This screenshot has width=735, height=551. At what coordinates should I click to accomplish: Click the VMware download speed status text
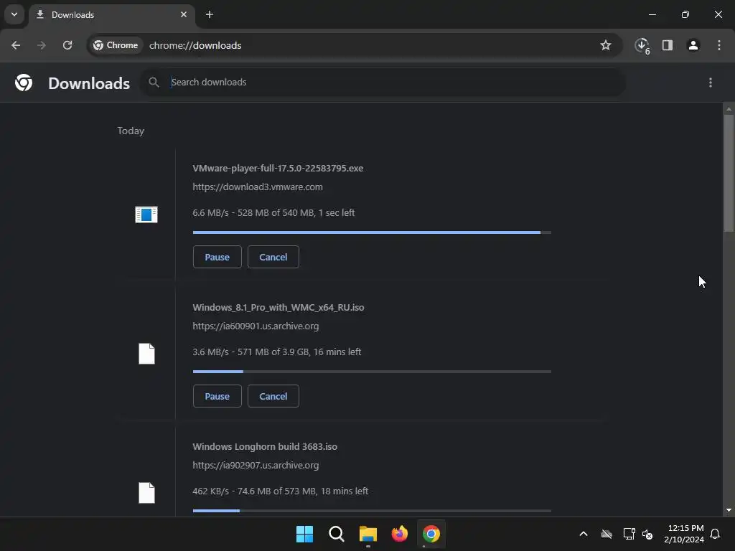tap(273, 212)
